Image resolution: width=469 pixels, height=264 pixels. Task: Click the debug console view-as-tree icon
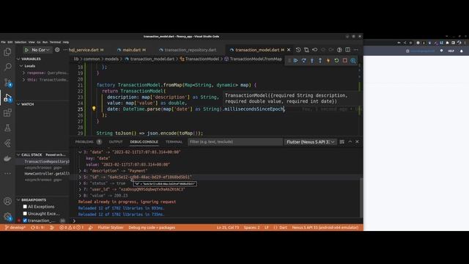(x=342, y=142)
